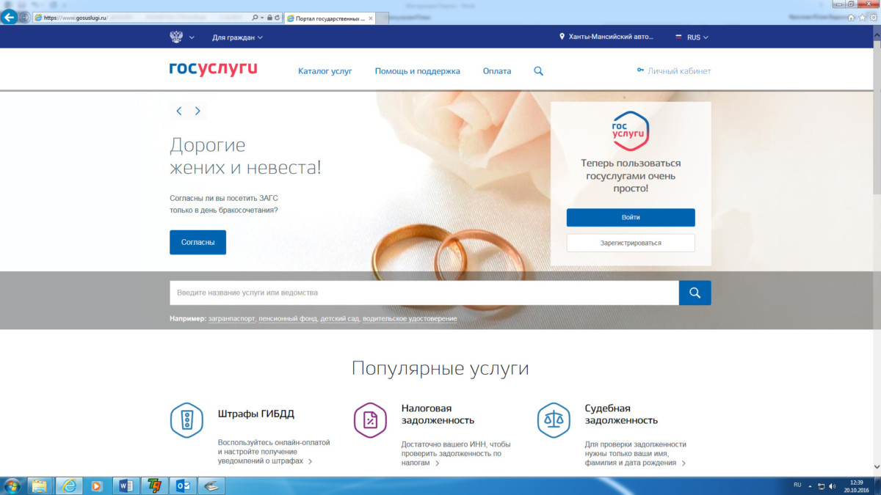Click the Ханты-Мансийский location selector
881x495 pixels.
tap(606, 37)
